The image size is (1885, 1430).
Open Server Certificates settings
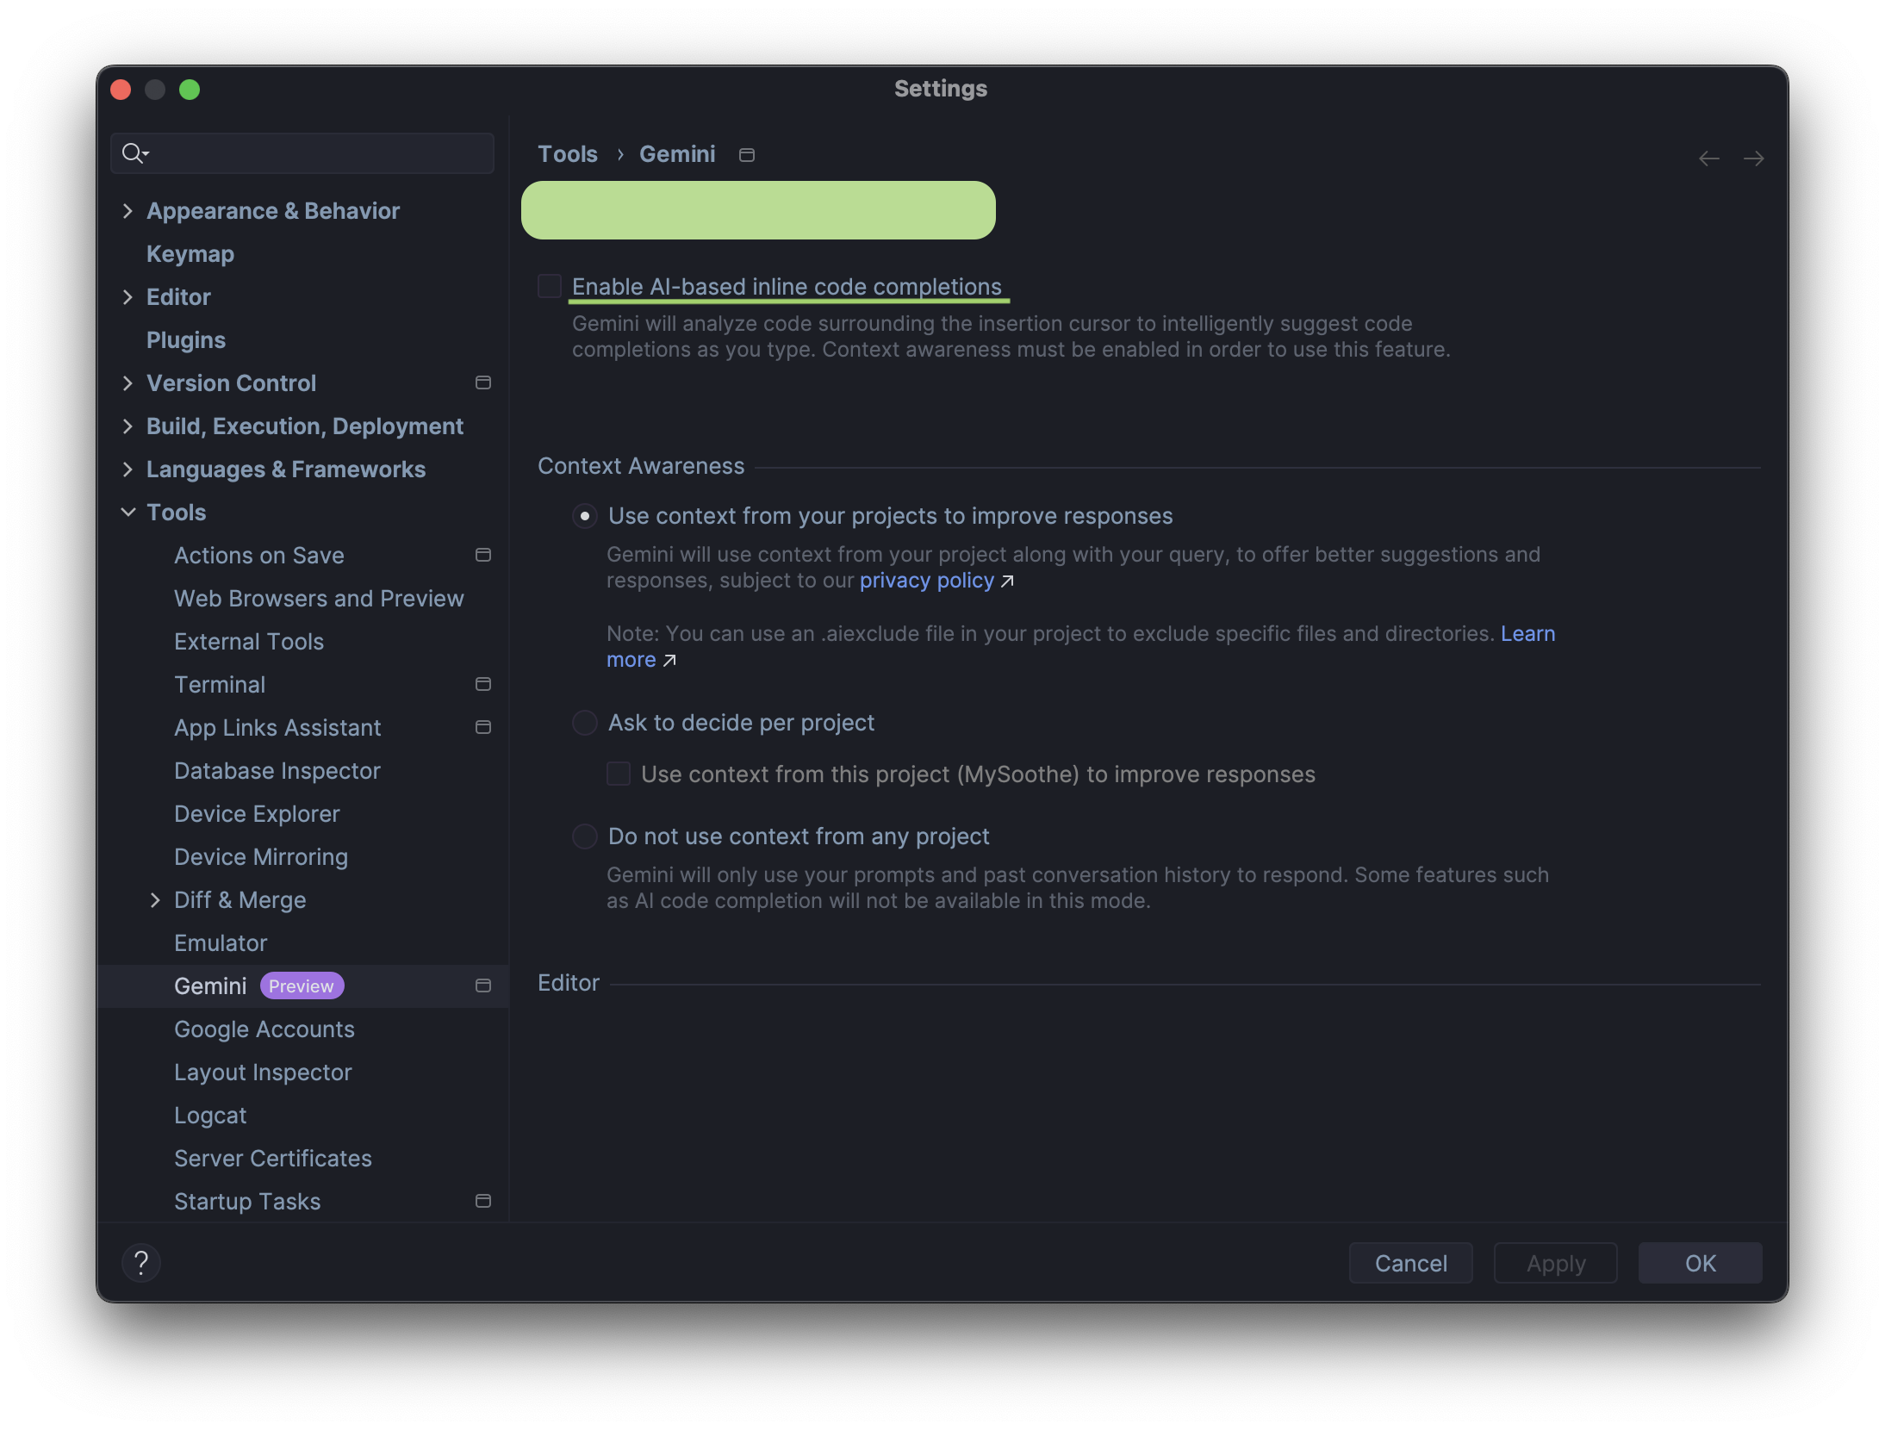click(x=273, y=1159)
